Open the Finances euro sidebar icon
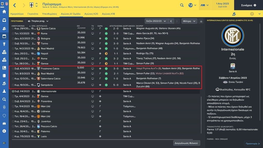The image size is (263, 148). pos(4,131)
